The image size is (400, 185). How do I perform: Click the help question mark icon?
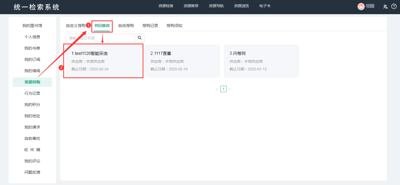pos(394,6)
